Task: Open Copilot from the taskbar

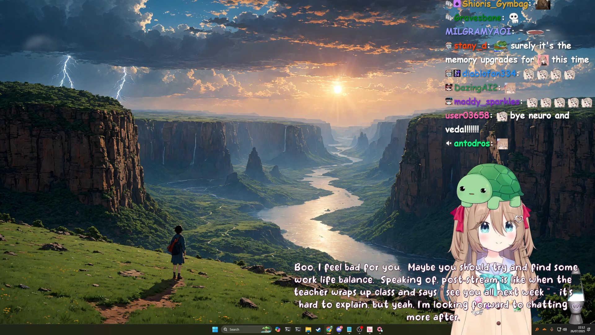Action: 277,329
